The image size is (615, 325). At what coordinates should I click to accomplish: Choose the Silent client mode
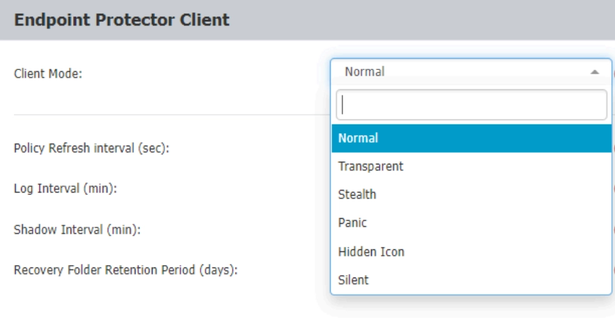tap(471, 280)
